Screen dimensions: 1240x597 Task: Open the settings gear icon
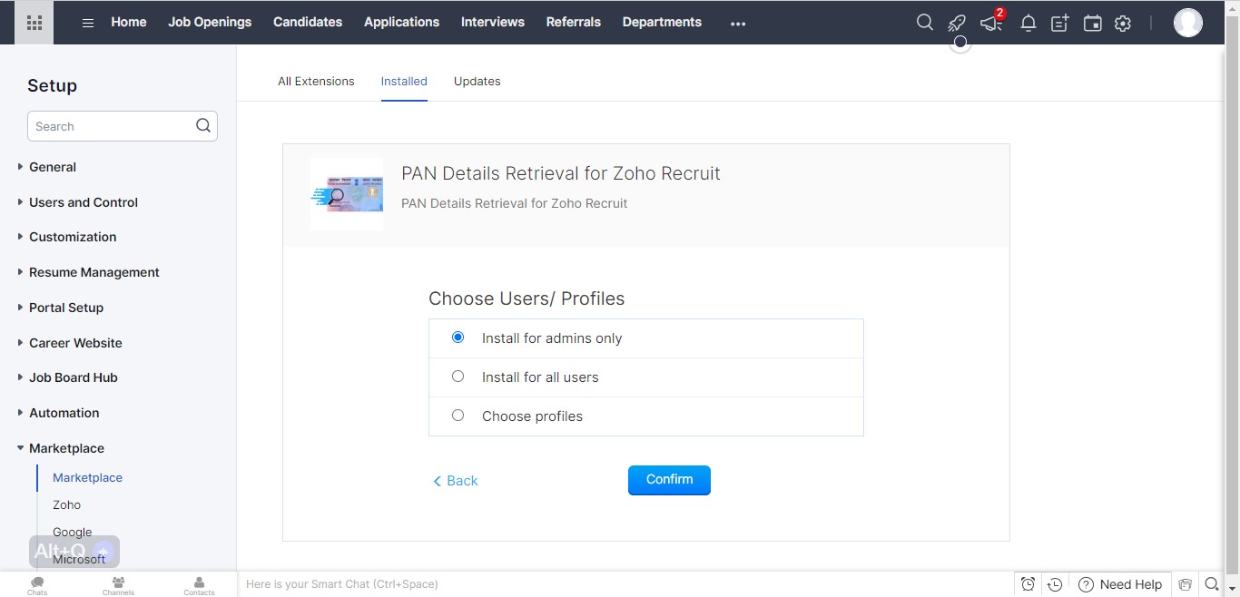pos(1123,24)
